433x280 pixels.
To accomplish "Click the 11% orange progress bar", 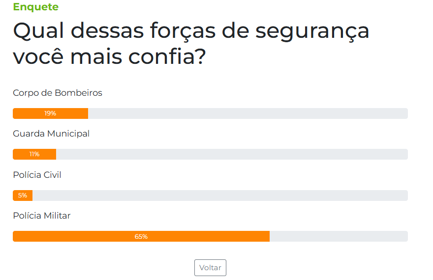I will point(34,154).
